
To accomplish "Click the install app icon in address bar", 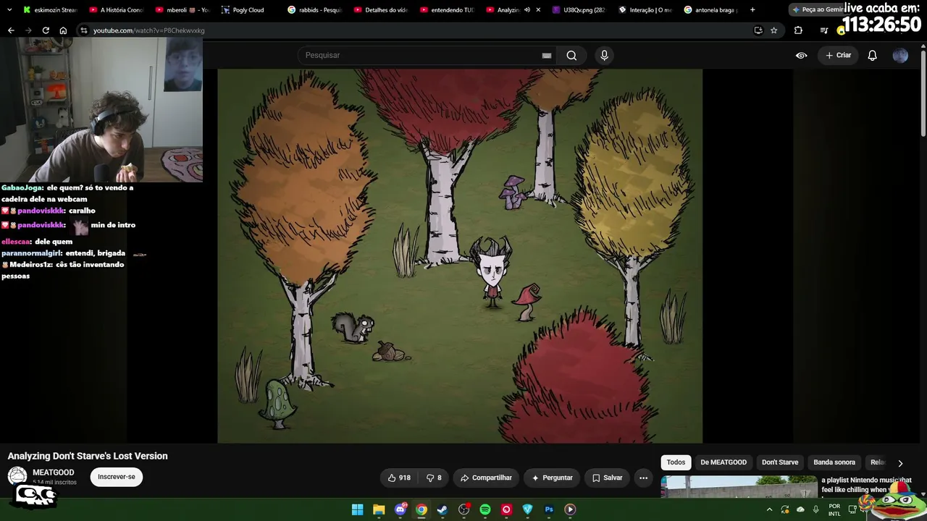I will tap(758, 30).
